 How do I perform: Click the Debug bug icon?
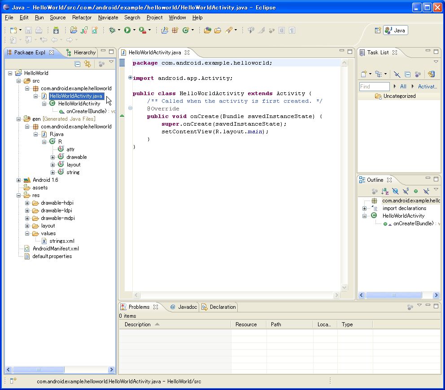coord(112,30)
